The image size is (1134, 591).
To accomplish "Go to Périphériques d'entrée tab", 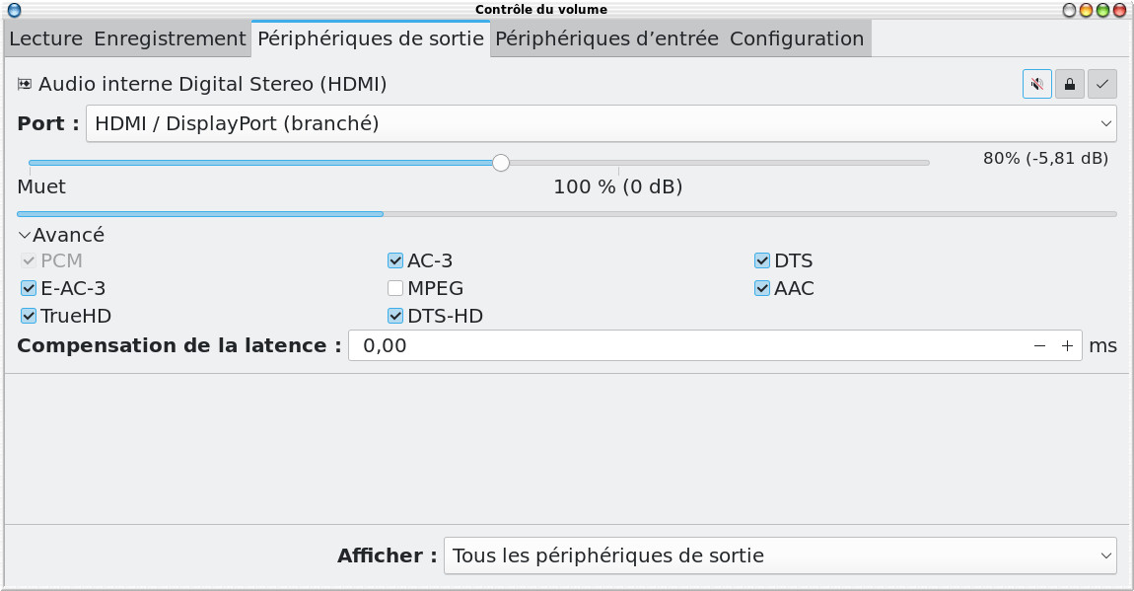I will [x=606, y=39].
